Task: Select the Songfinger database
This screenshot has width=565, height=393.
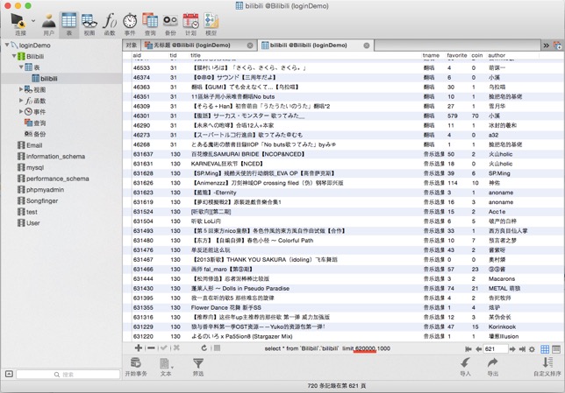Action: [x=38, y=200]
